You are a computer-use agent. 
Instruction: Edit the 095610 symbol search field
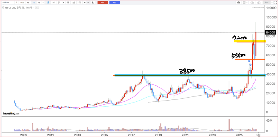point(8,3)
